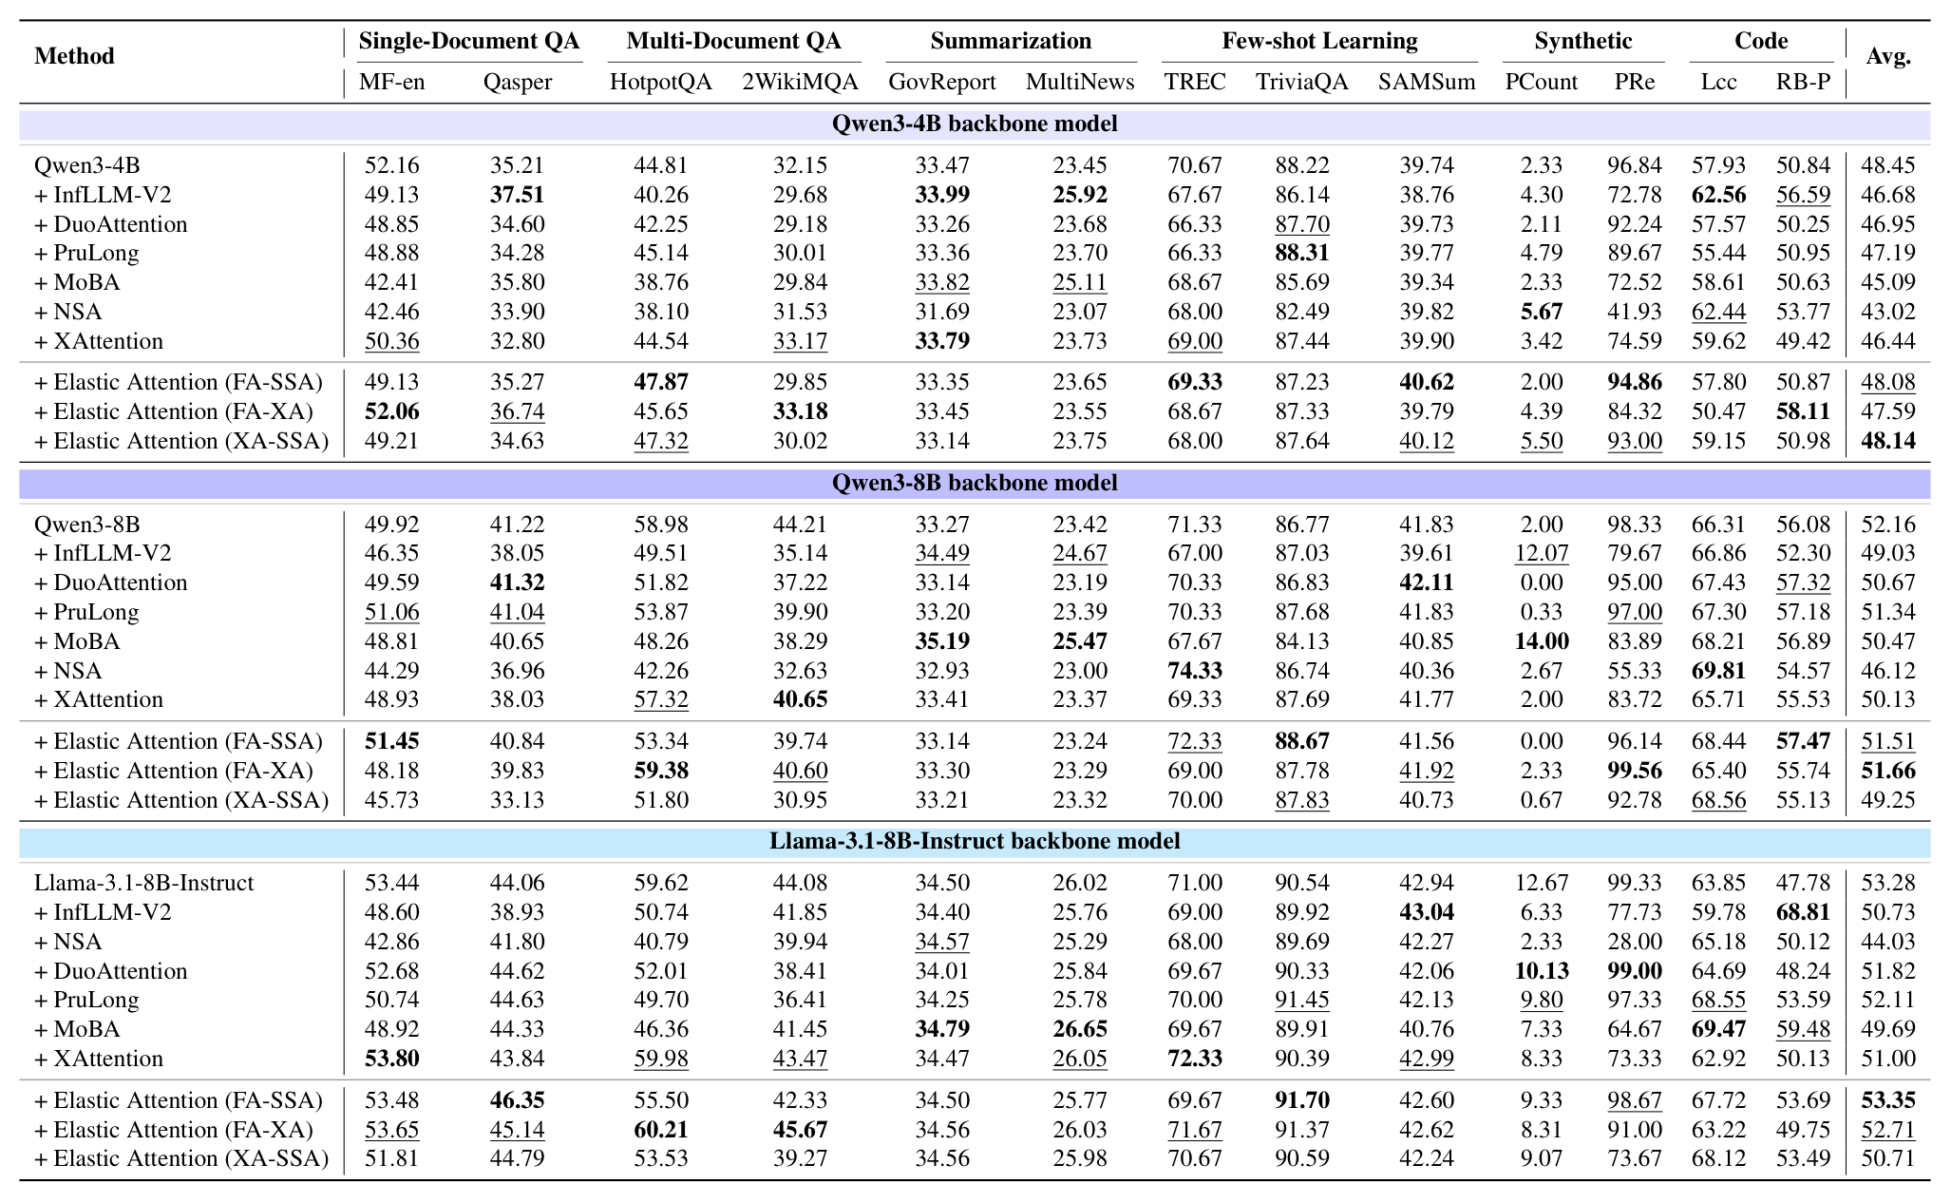Click bold MF-en value 52.06

pyautogui.click(x=391, y=411)
